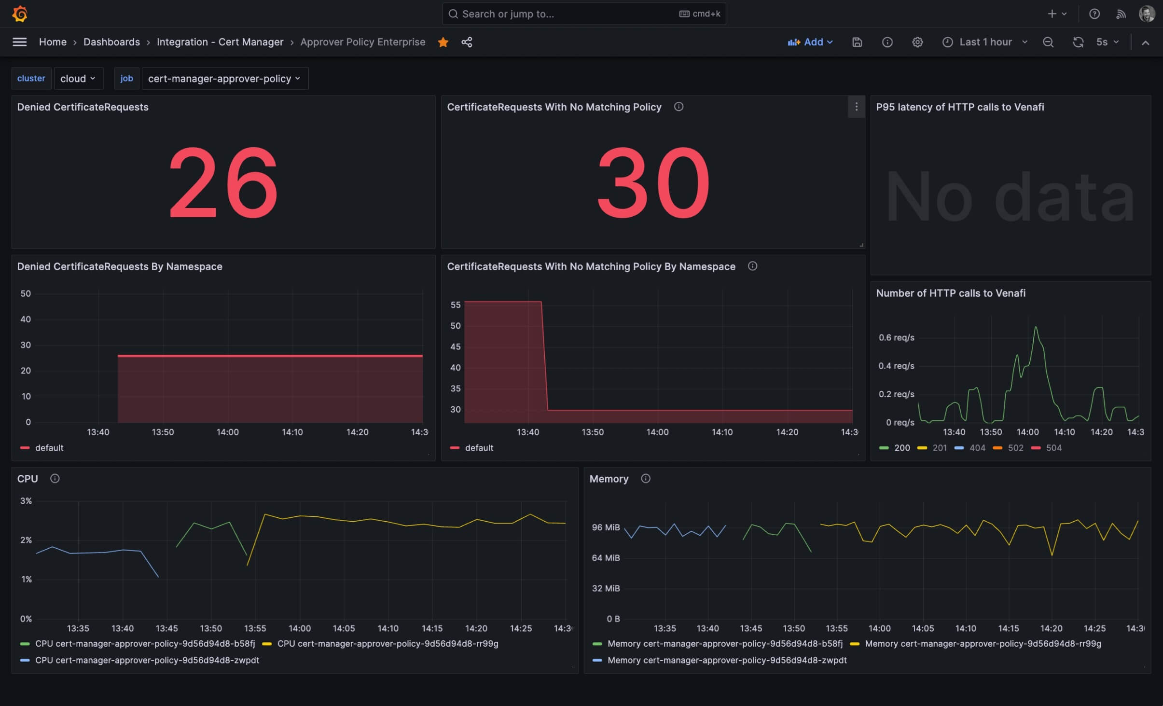The width and height of the screenshot is (1163, 706).
Task: Go to Home breadcrumb
Action: [53, 42]
